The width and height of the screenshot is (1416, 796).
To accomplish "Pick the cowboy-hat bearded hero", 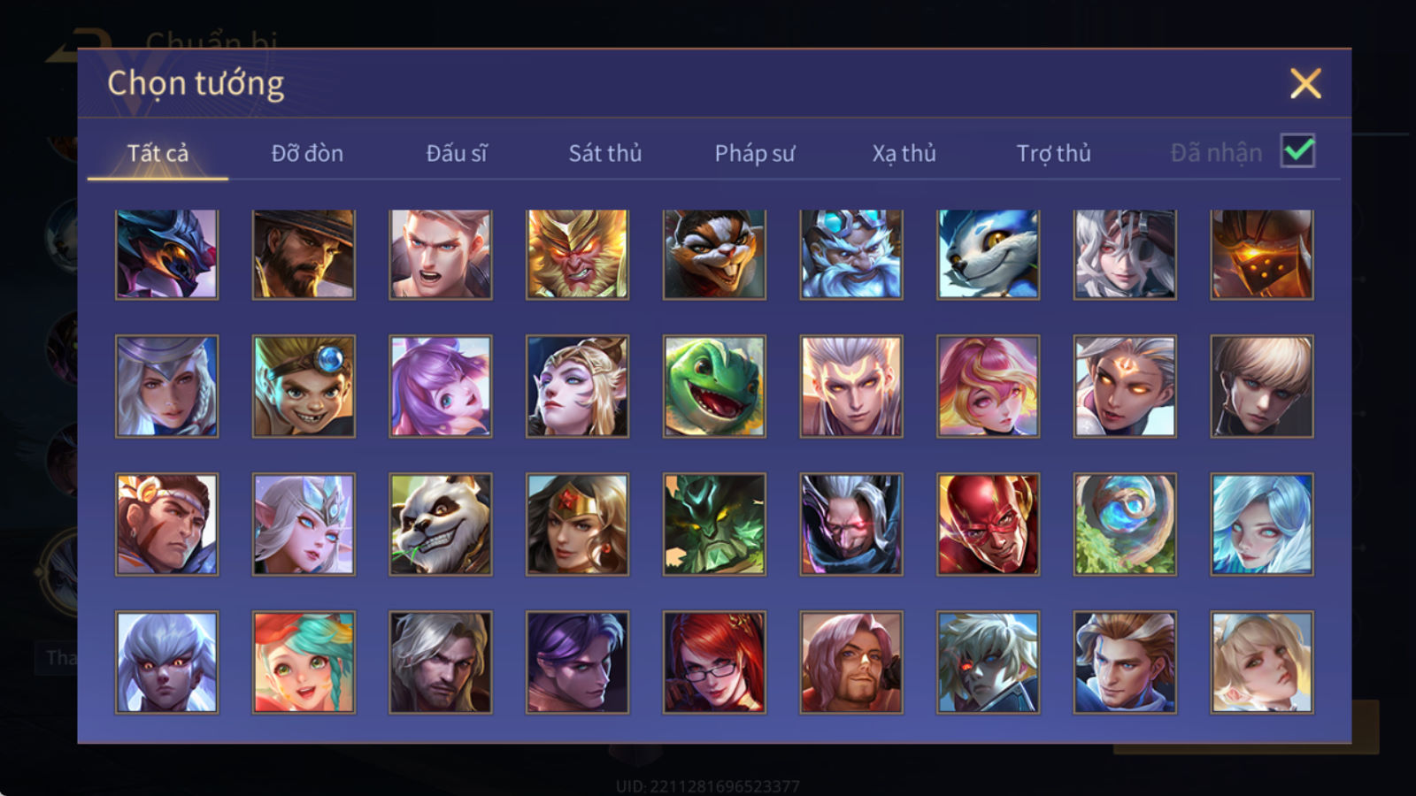I will (304, 255).
